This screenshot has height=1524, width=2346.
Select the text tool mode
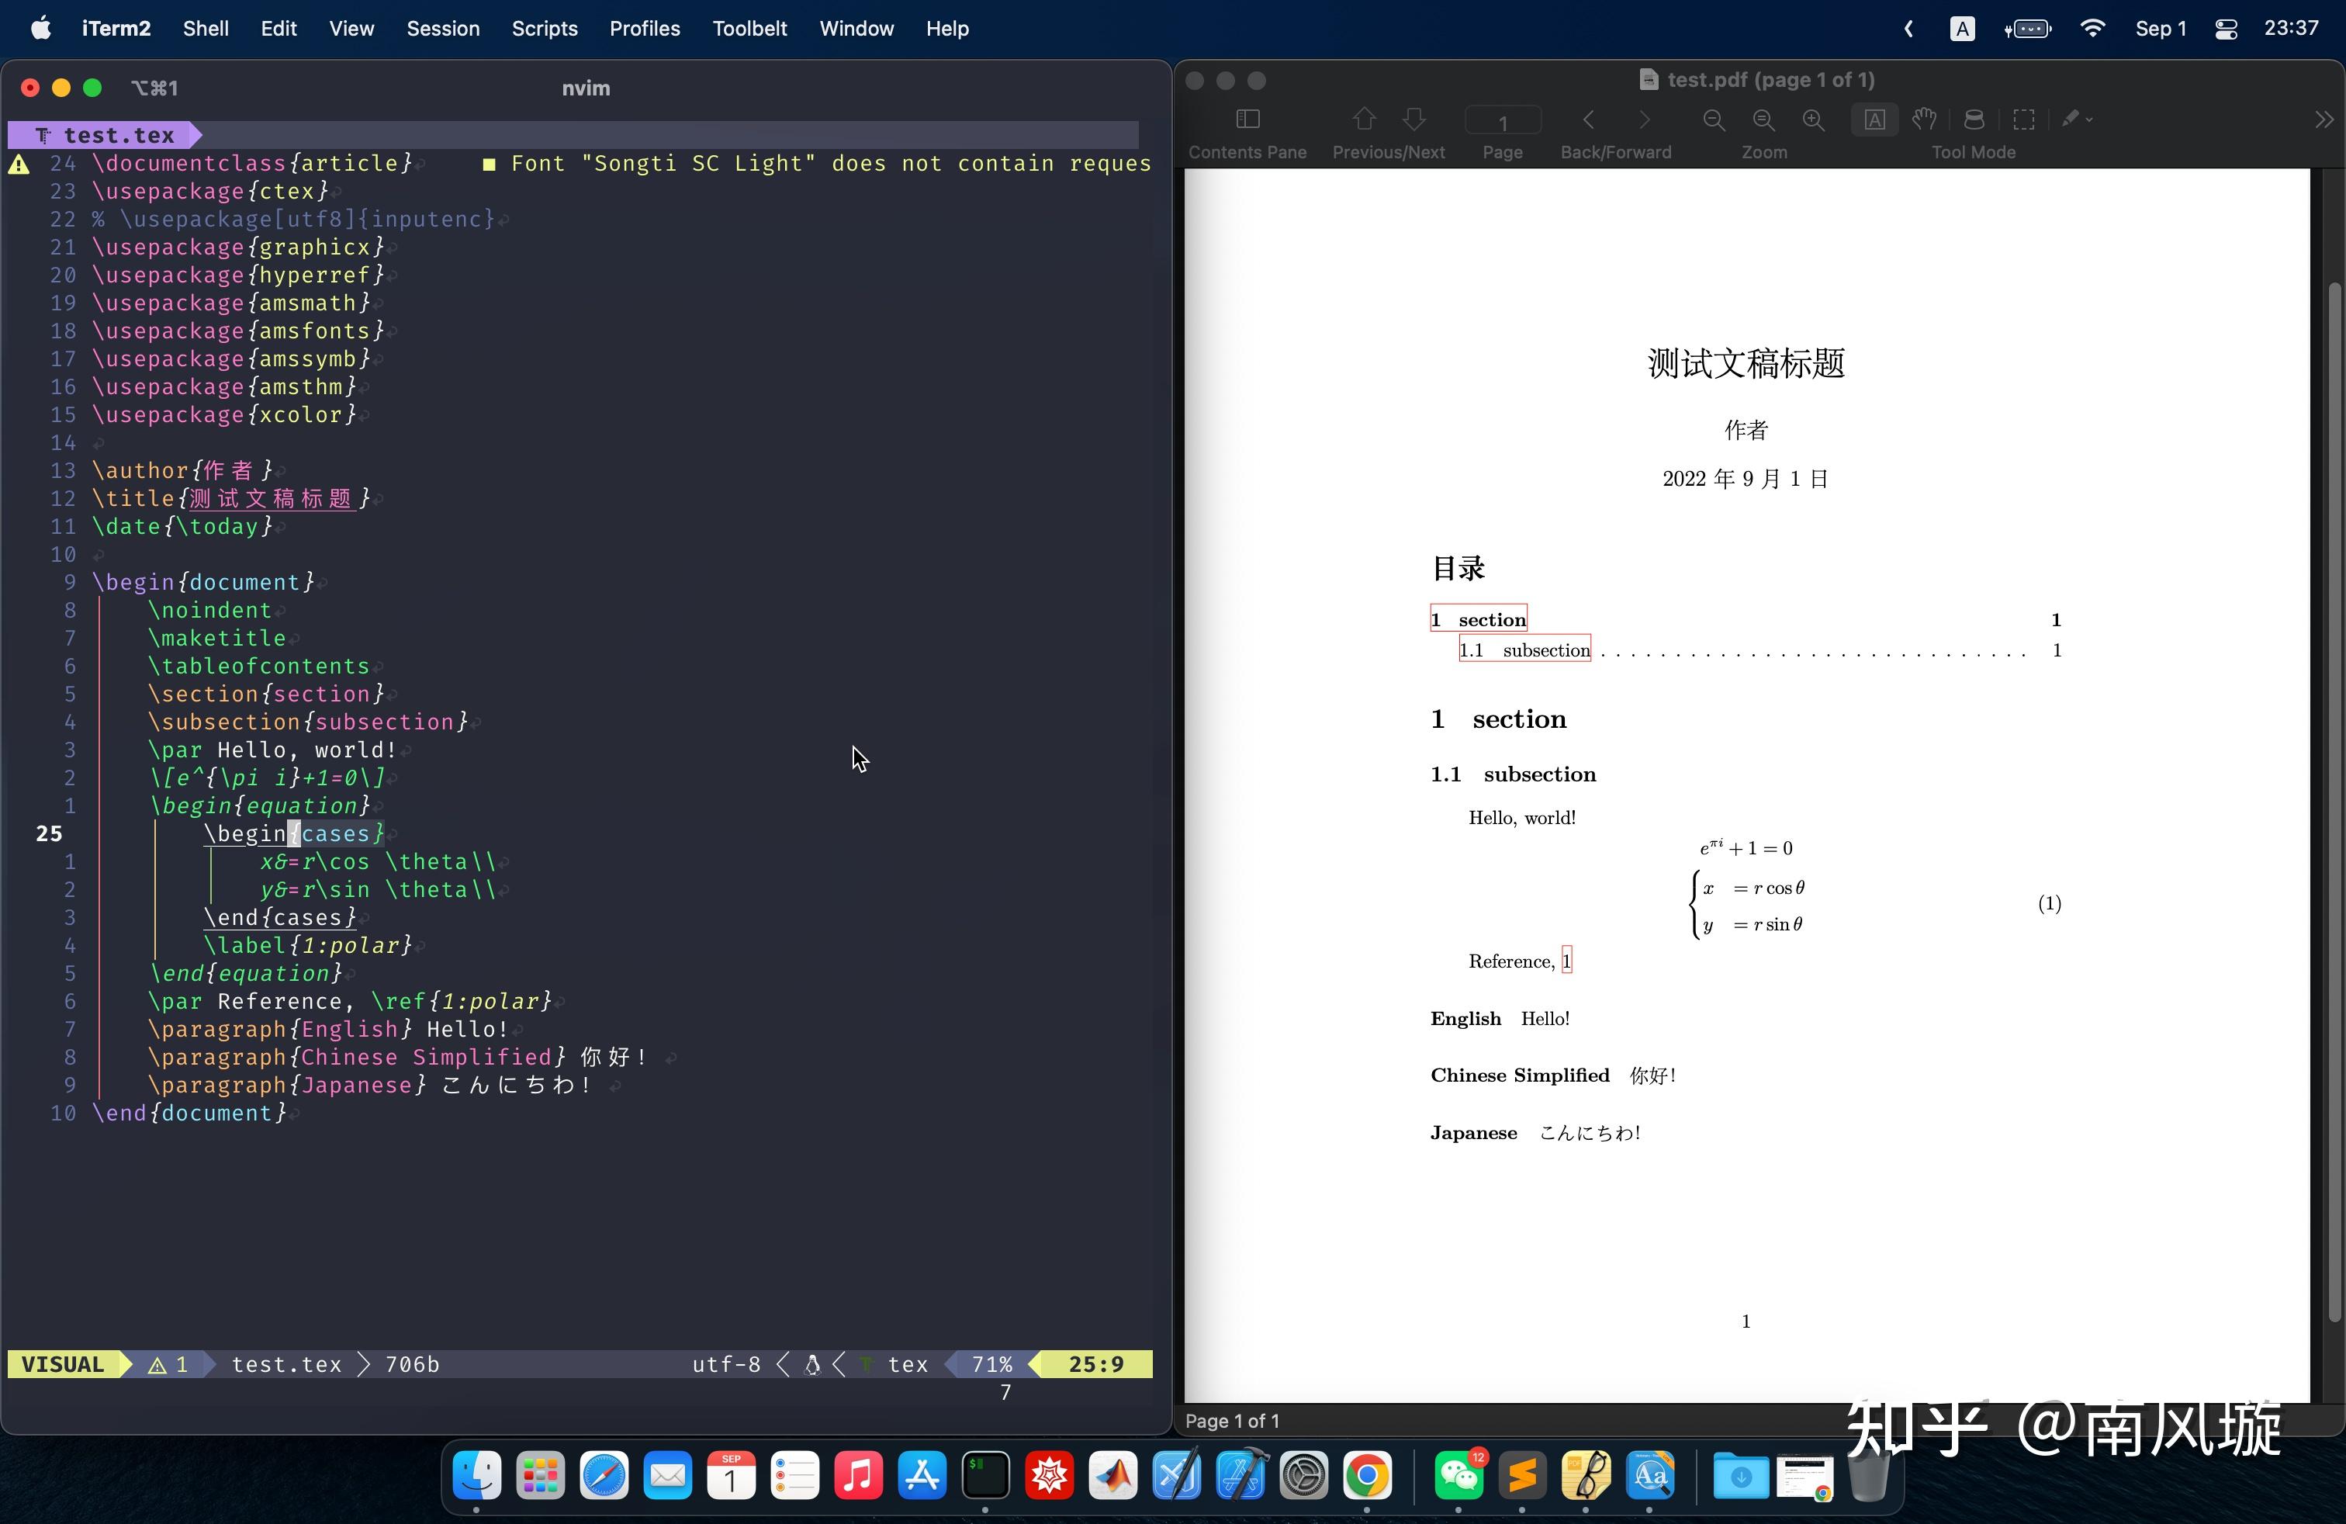point(1875,120)
